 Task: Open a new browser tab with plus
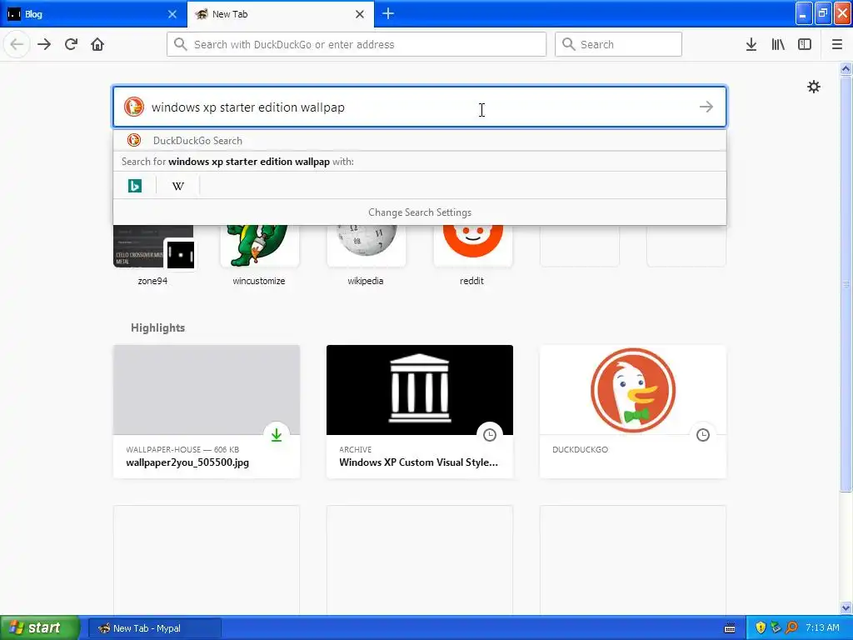[x=388, y=13]
